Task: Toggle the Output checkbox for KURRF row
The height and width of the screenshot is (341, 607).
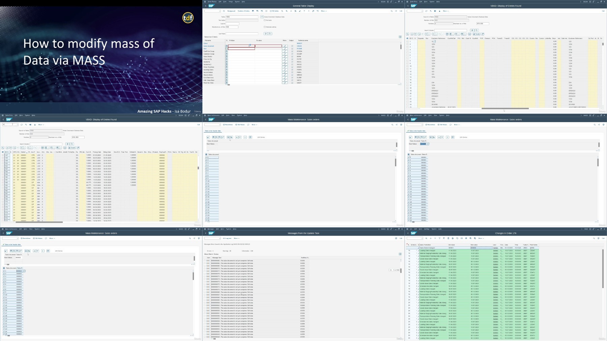Action: pos(292,78)
